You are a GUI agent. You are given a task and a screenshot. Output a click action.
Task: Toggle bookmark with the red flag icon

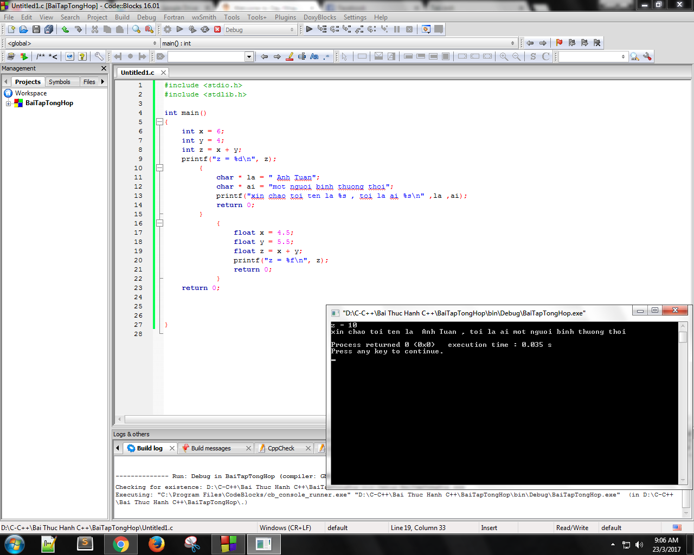click(559, 43)
